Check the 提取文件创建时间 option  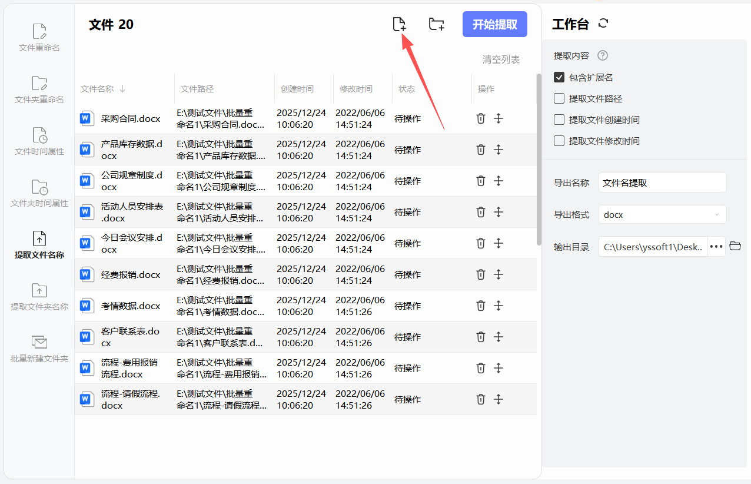(559, 120)
